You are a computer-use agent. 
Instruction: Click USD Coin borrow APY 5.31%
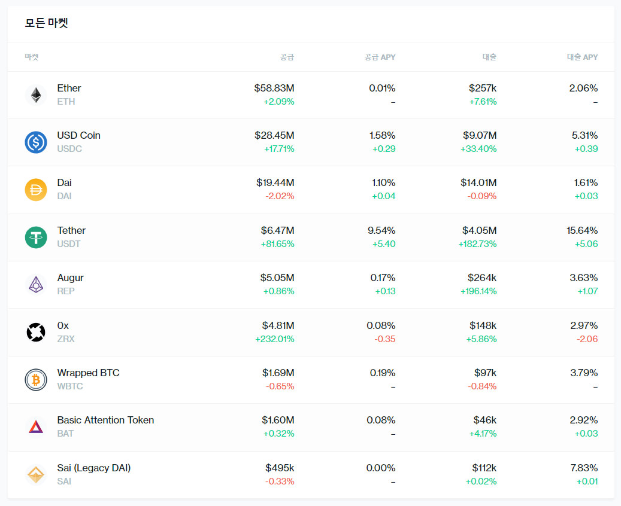click(584, 136)
